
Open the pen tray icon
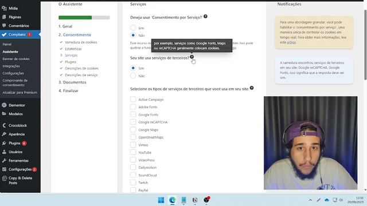click(319, 200)
